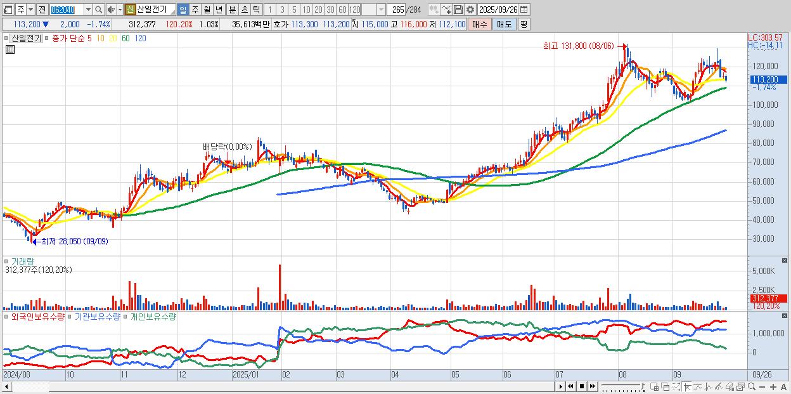Screen dimensions: 791x394
Task: Click the 거래량 volume panel label
Action: pos(22,261)
